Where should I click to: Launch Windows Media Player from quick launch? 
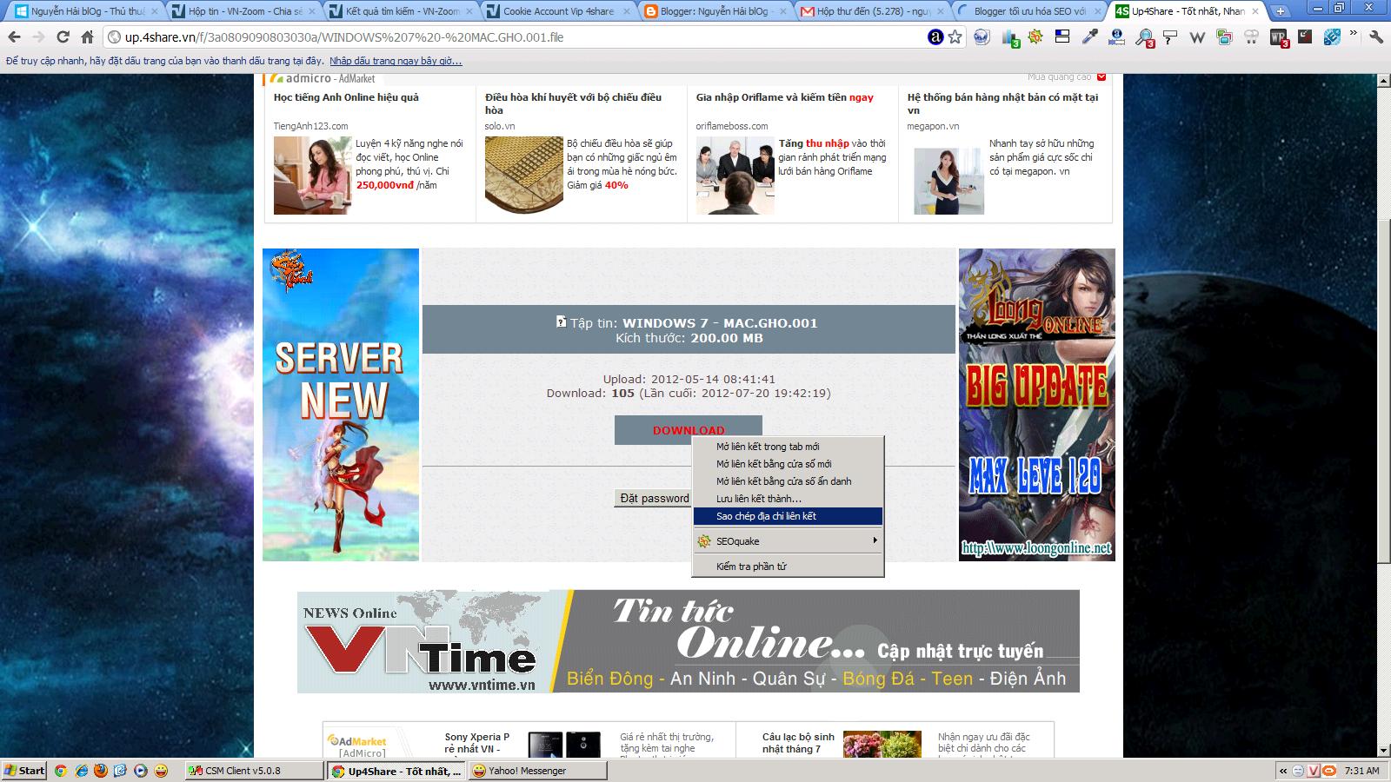point(141,771)
